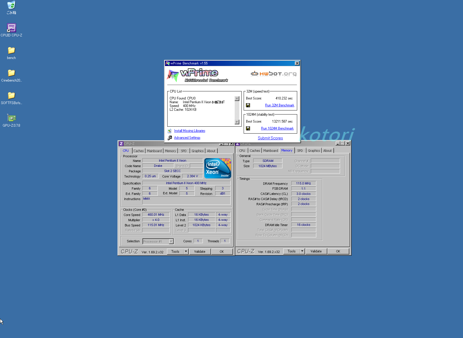This screenshot has width=463, height=338.
Task: Click Tools button in right CPU-Z
Action: click(292, 251)
